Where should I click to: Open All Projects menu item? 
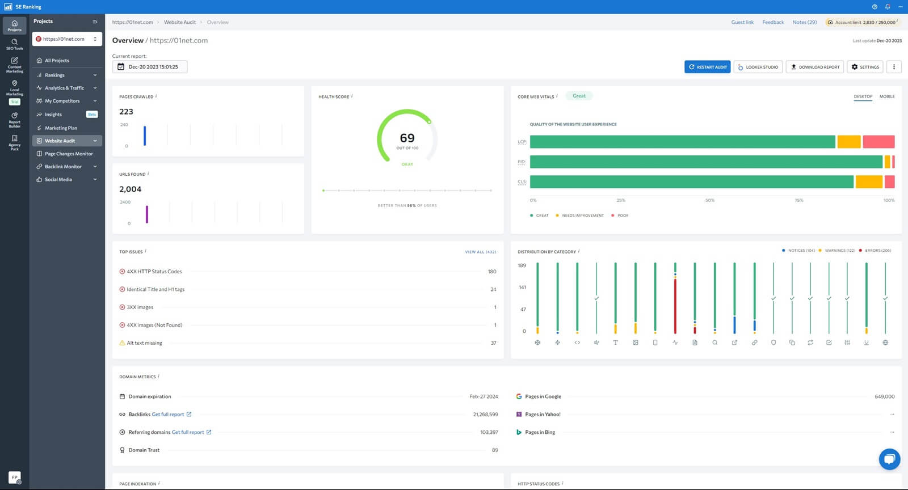coord(67,61)
